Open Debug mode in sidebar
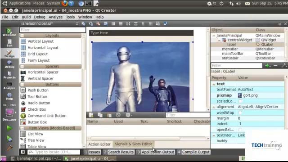Image resolution: width=288 pixels, height=162 pixels. point(9,64)
